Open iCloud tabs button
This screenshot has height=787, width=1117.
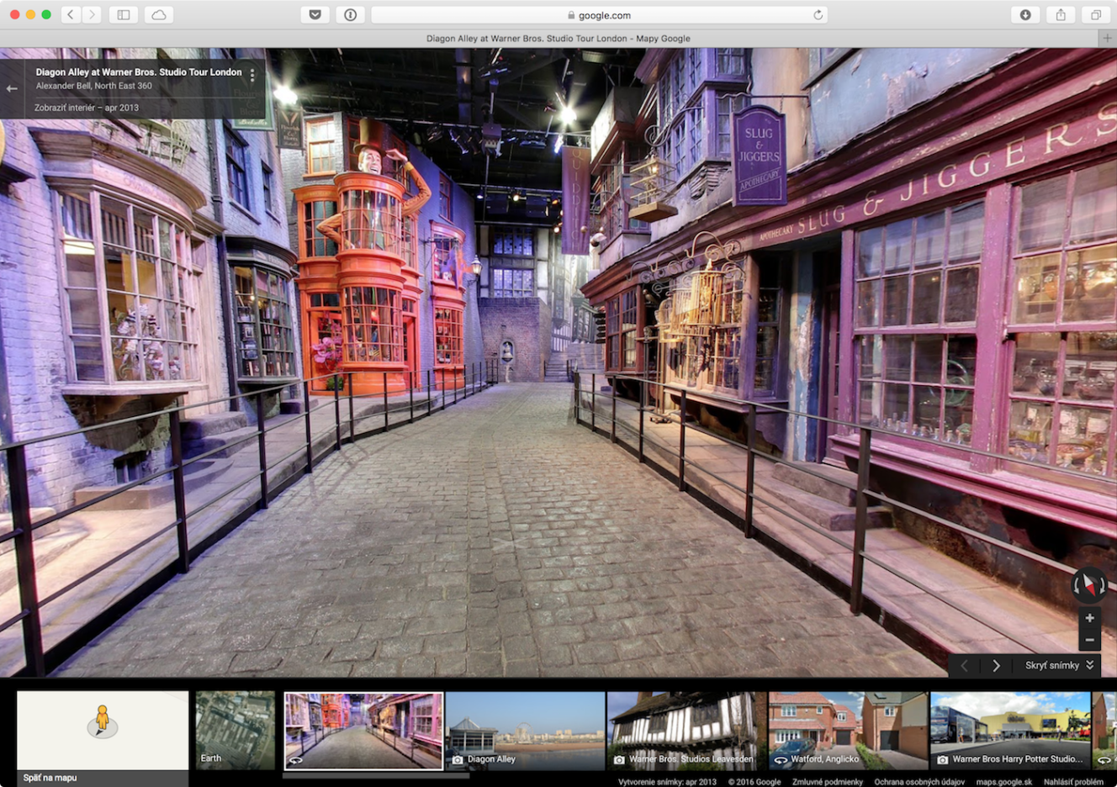[x=159, y=14]
